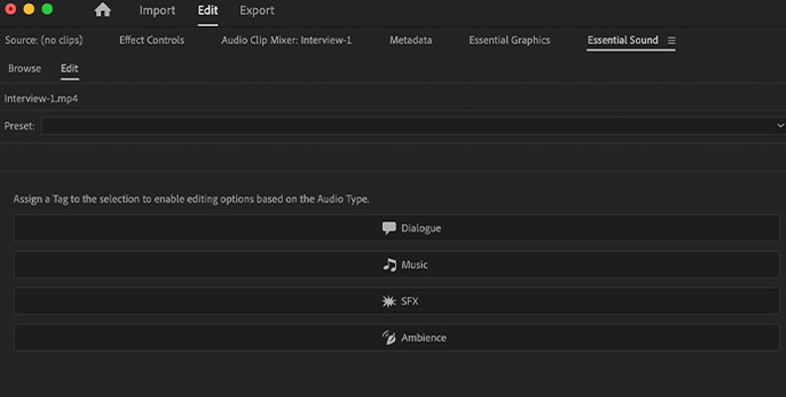Screen dimensions: 786x397
Task: Click the SFX burst icon
Action: tap(389, 302)
